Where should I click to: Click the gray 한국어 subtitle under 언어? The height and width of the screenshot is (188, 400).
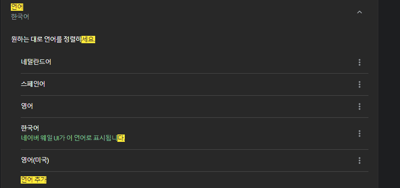pyautogui.click(x=20, y=17)
